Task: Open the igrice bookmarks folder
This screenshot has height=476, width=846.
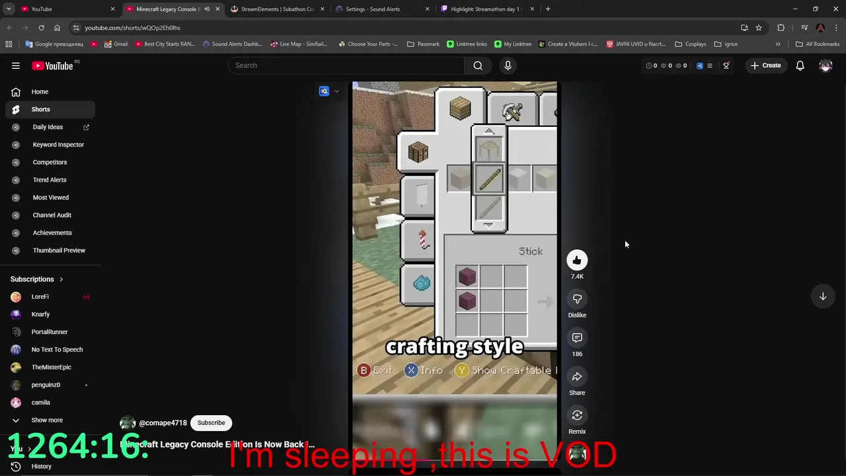Action: click(x=726, y=44)
